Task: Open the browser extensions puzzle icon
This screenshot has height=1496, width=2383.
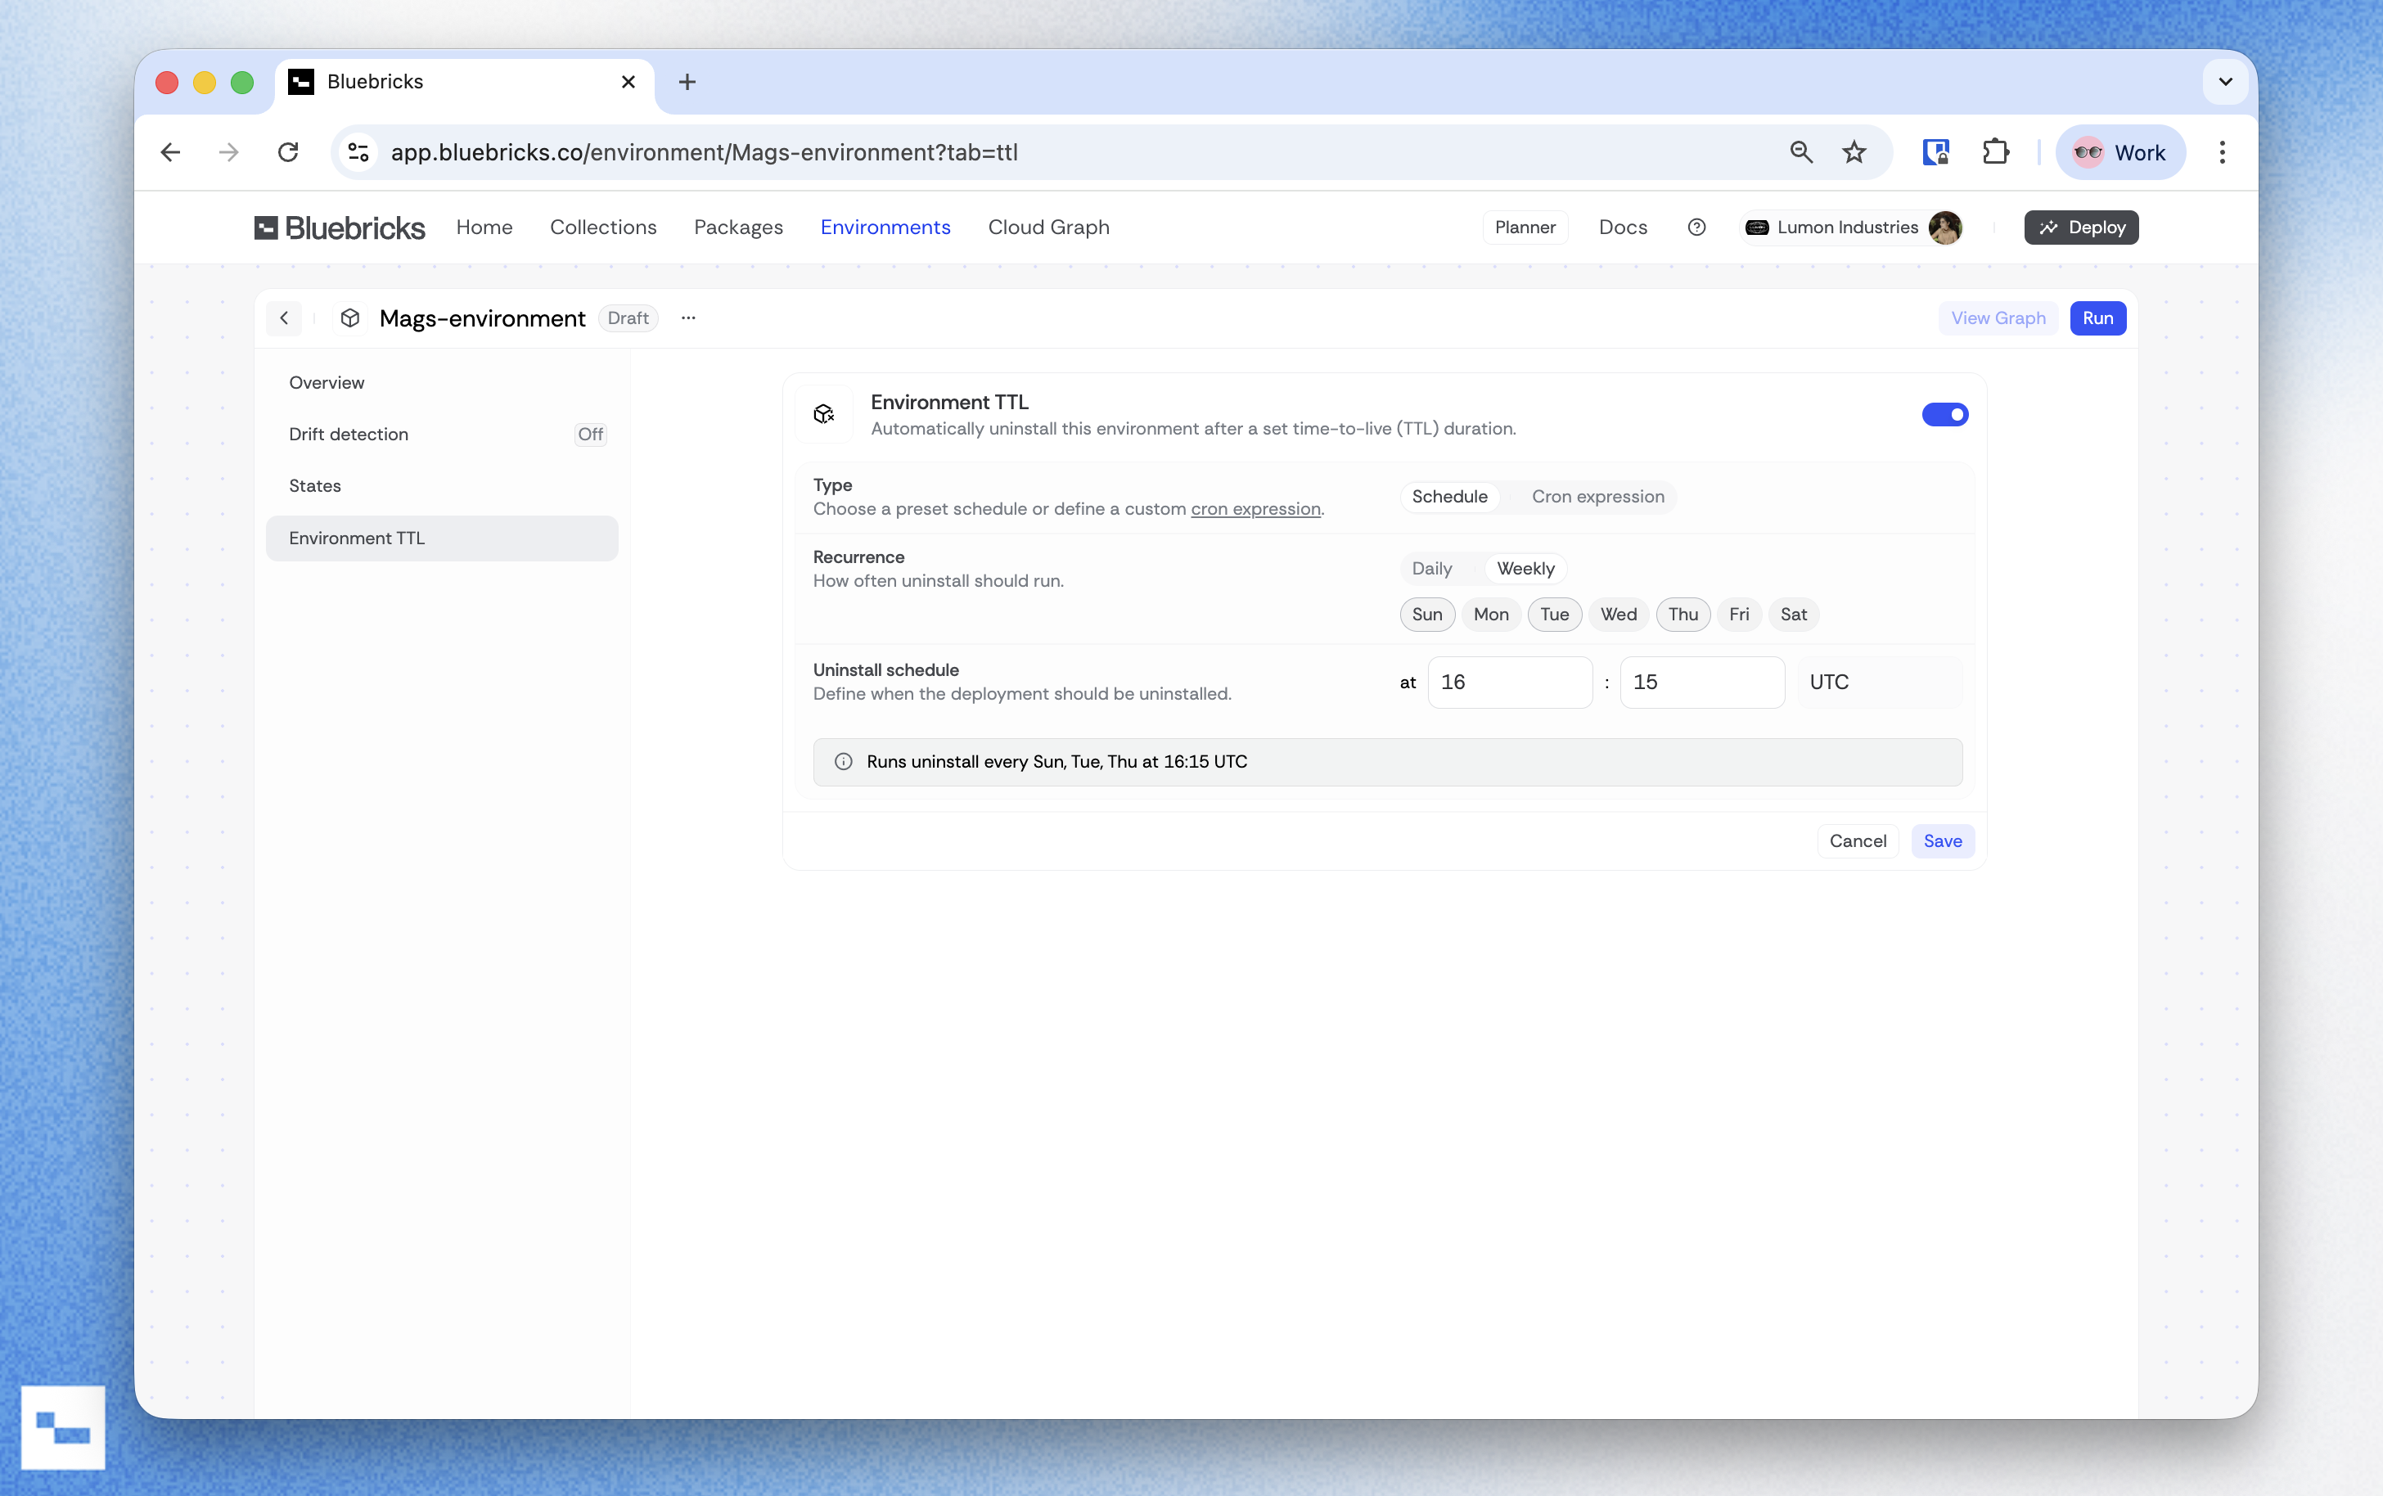Action: (x=1995, y=152)
